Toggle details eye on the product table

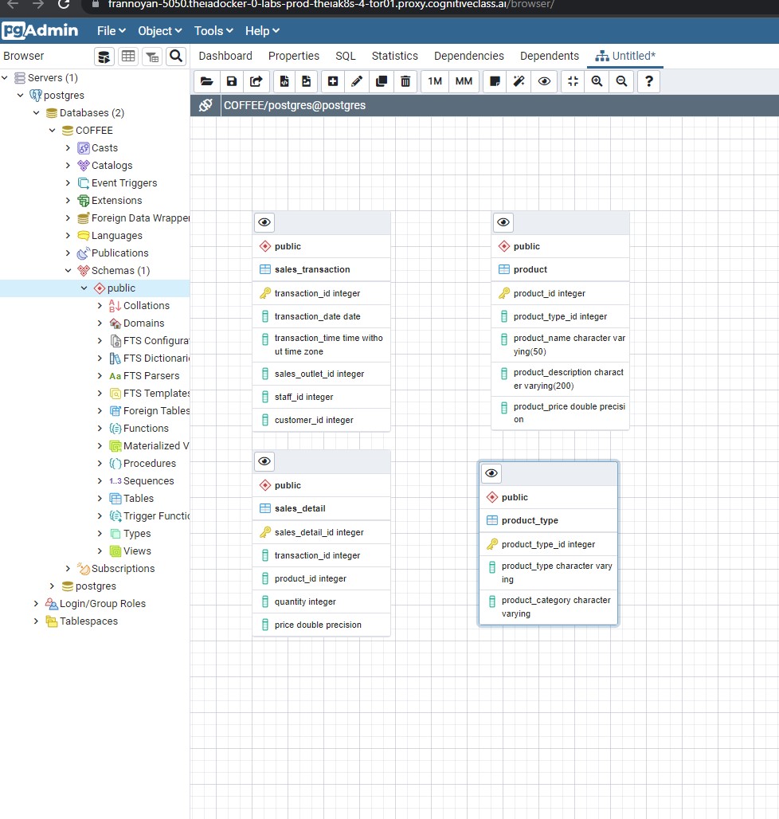pos(503,222)
